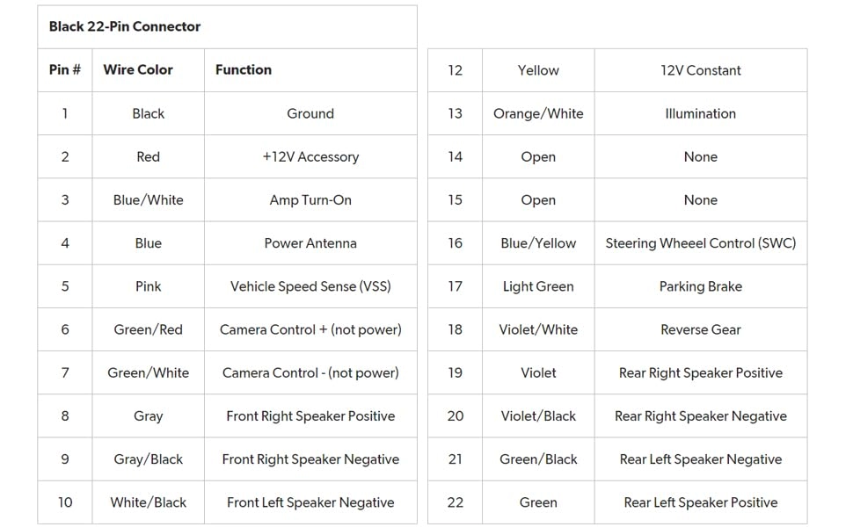Click the 'Violet/Black' wire color cell
853x527 pixels.
click(538, 415)
